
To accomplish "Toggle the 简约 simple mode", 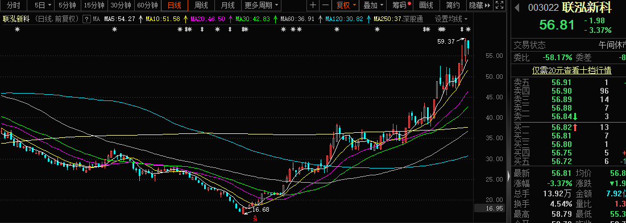I will point(453,5).
